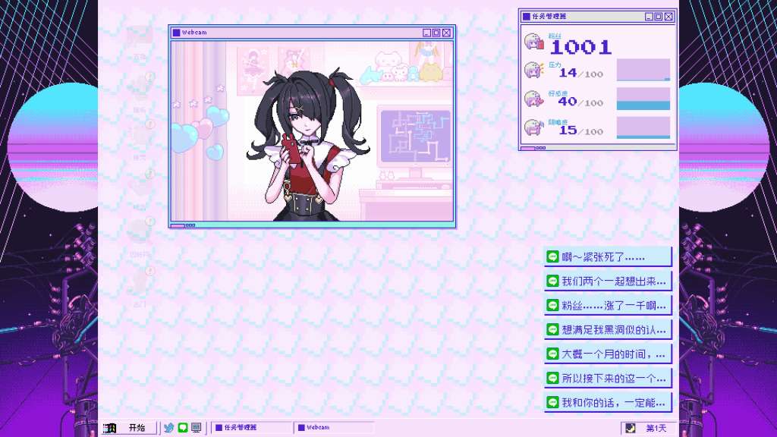Click the 阴暗度 darkness icon

[534, 127]
